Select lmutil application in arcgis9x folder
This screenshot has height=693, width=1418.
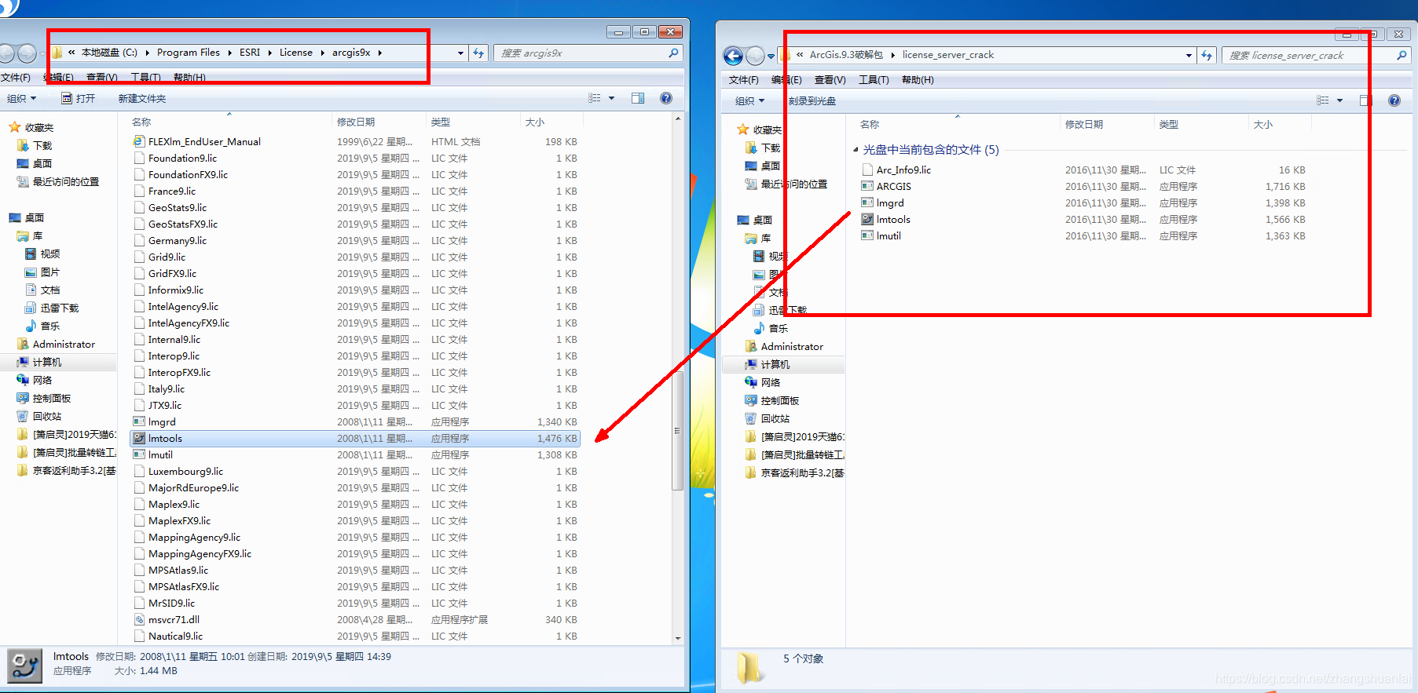pyautogui.click(x=160, y=454)
